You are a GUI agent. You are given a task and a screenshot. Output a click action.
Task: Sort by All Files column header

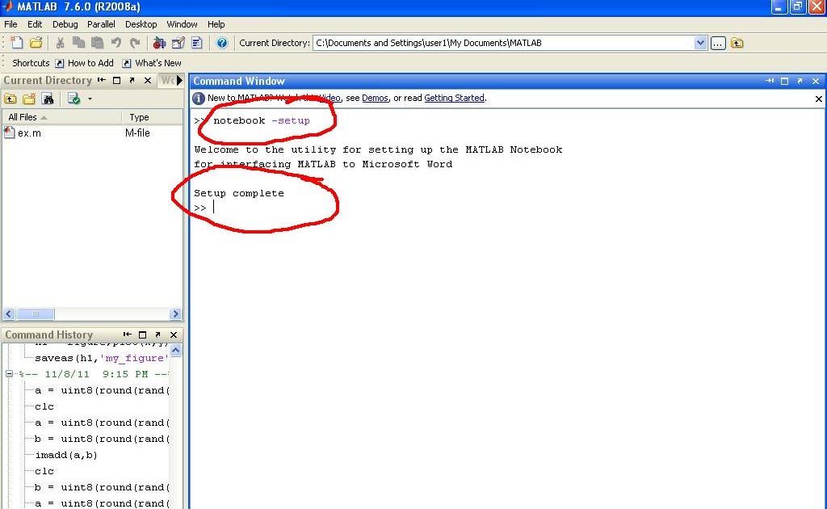(62, 117)
